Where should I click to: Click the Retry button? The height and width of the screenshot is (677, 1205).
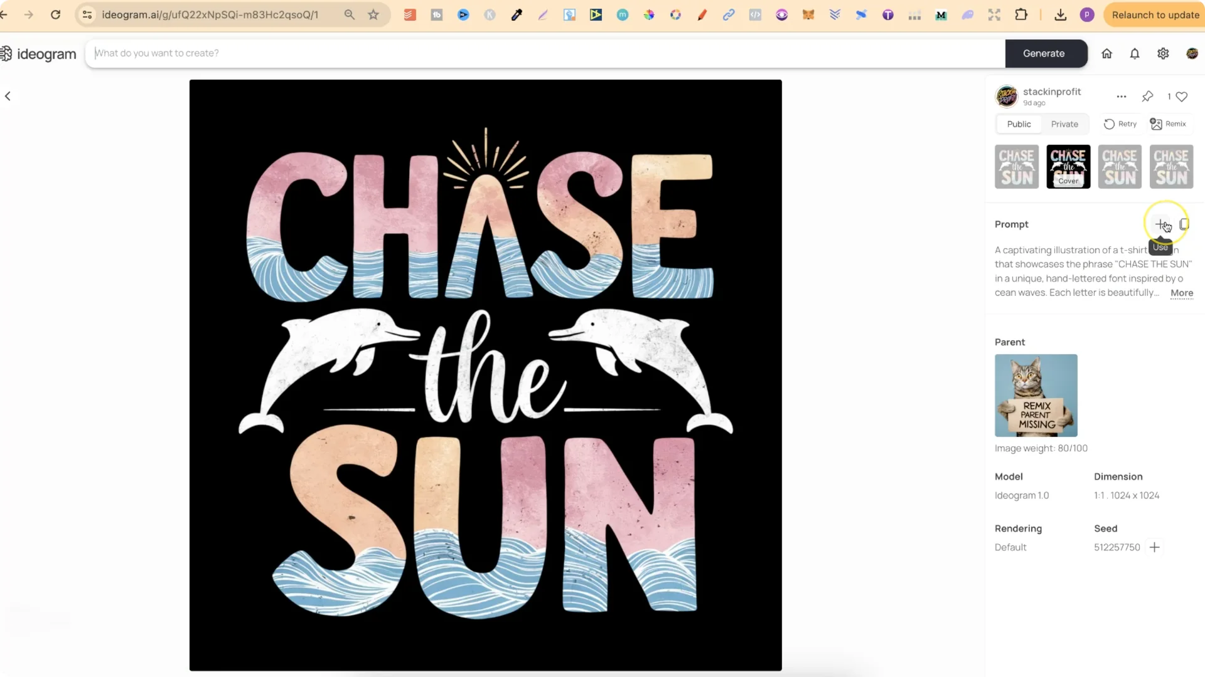[x=1120, y=124]
